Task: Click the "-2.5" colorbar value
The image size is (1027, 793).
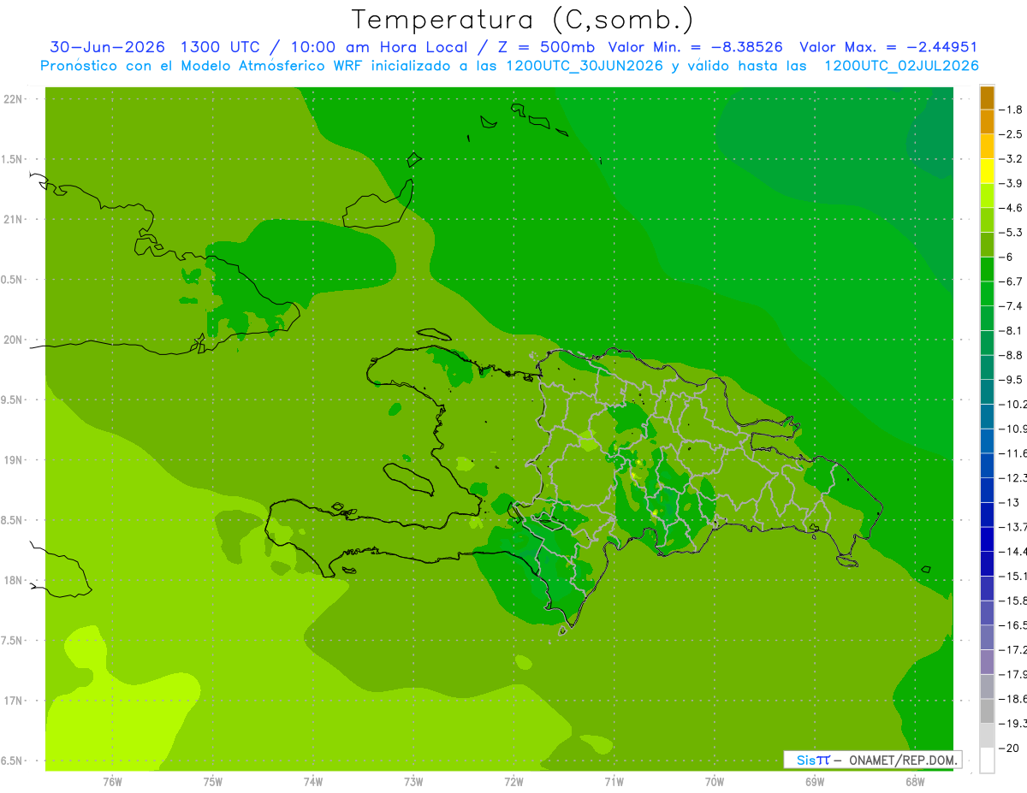Action: point(1011,134)
